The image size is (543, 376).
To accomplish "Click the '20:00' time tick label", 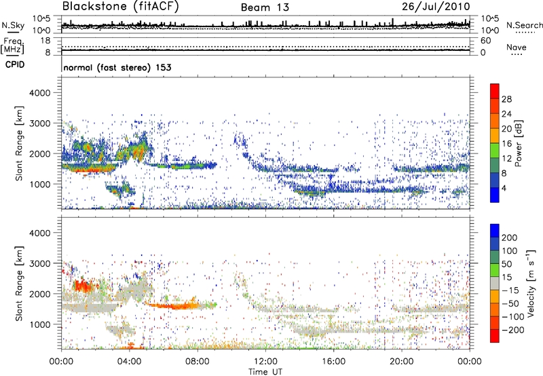I will coord(402,362).
